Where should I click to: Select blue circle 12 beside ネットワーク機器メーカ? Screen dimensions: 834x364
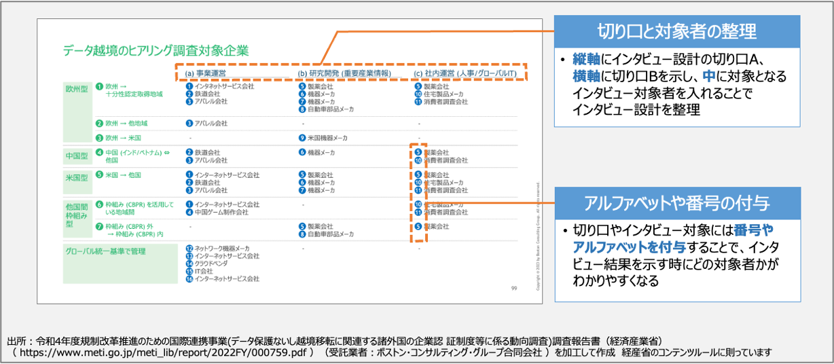click(189, 249)
